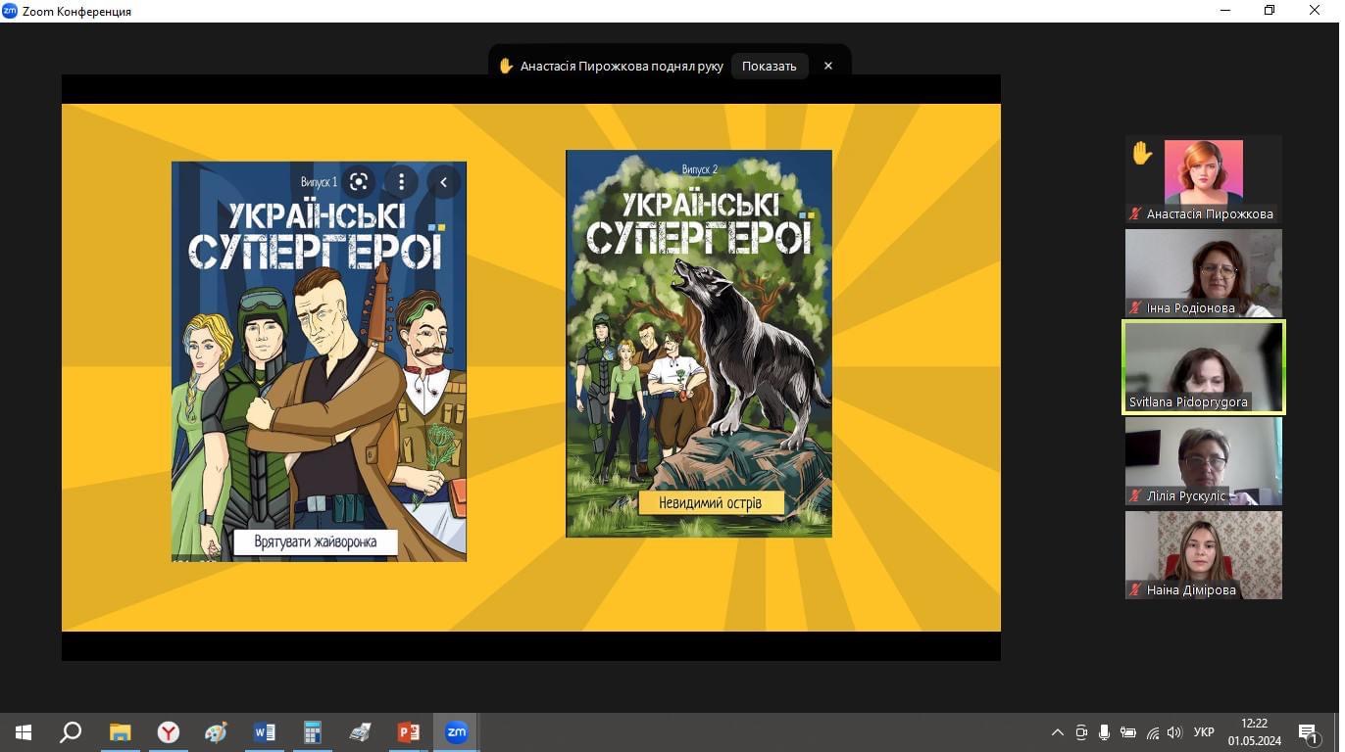The height and width of the screenshot is (752, 1345).
Task: Click the Показать button in raised hand notification
Action: (769, 66)
